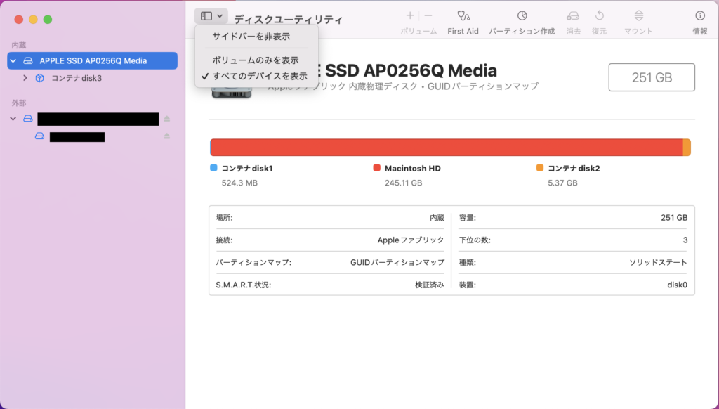Viewport: 719px width, 409px height.
Task: Click the plus add volume icon
Action: click(410, 15)
